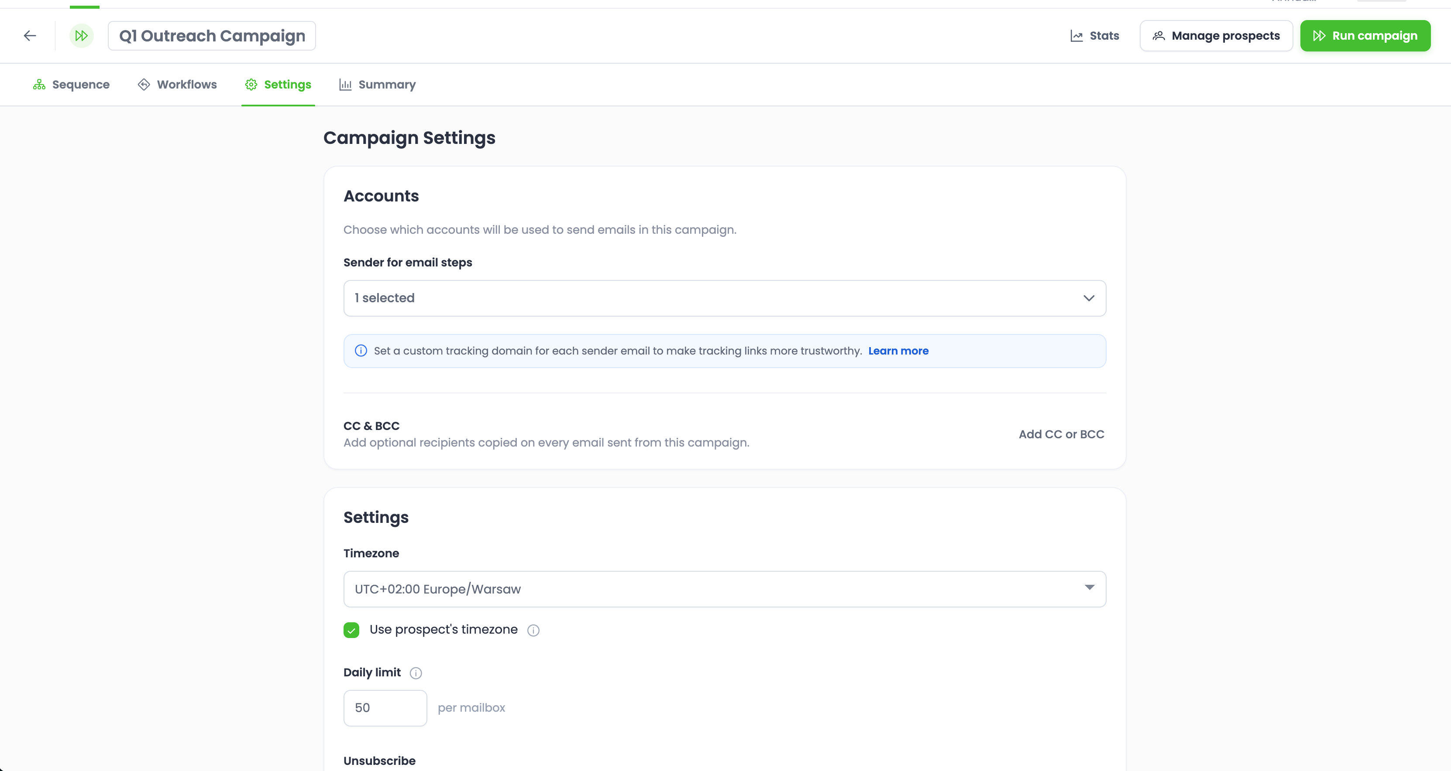This screenshot has width=1451, height=771.
Task: Click the Sender for email steps label
Action: [408, 263]
